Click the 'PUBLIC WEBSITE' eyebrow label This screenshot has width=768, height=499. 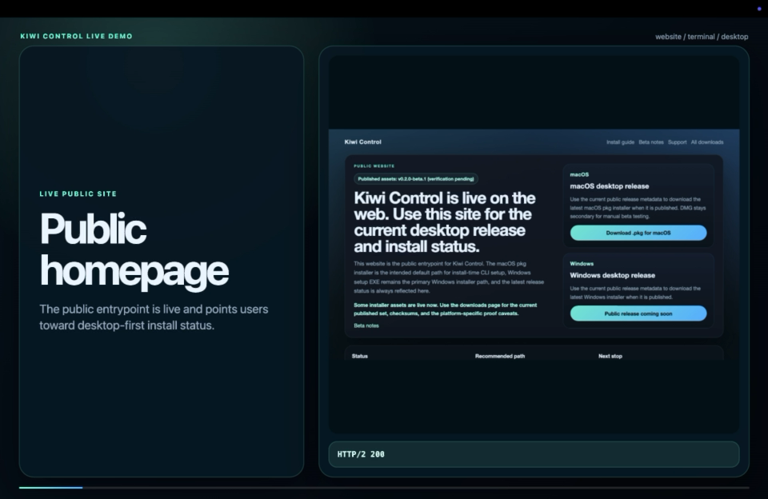coord(374,166)
